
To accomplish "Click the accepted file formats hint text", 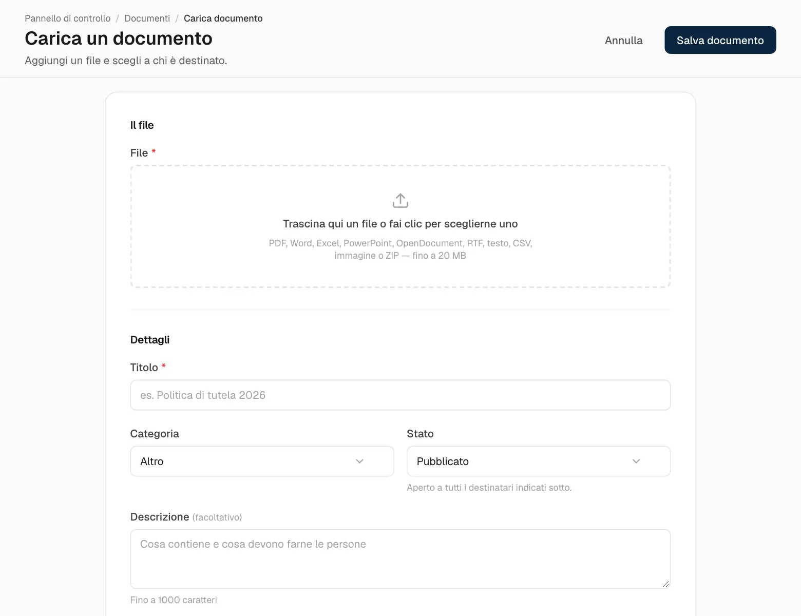I will click(x=400, y=249).
